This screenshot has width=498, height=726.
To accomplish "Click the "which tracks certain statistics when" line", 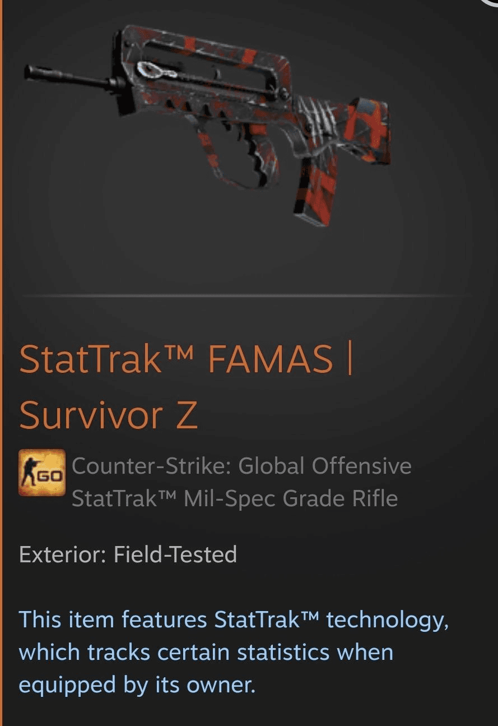I will 206,653.
